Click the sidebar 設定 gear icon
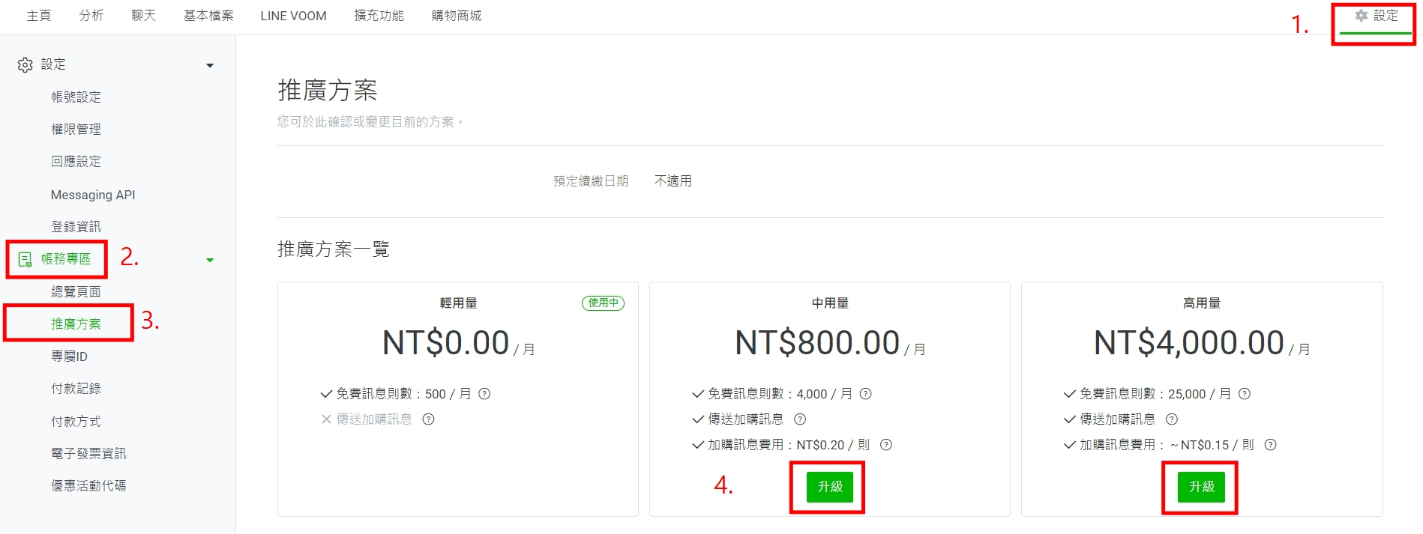1423x534 pixels. 25,65
